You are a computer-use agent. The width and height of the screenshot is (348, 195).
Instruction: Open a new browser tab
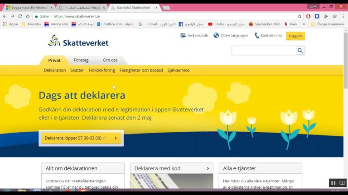click(166, 8)
